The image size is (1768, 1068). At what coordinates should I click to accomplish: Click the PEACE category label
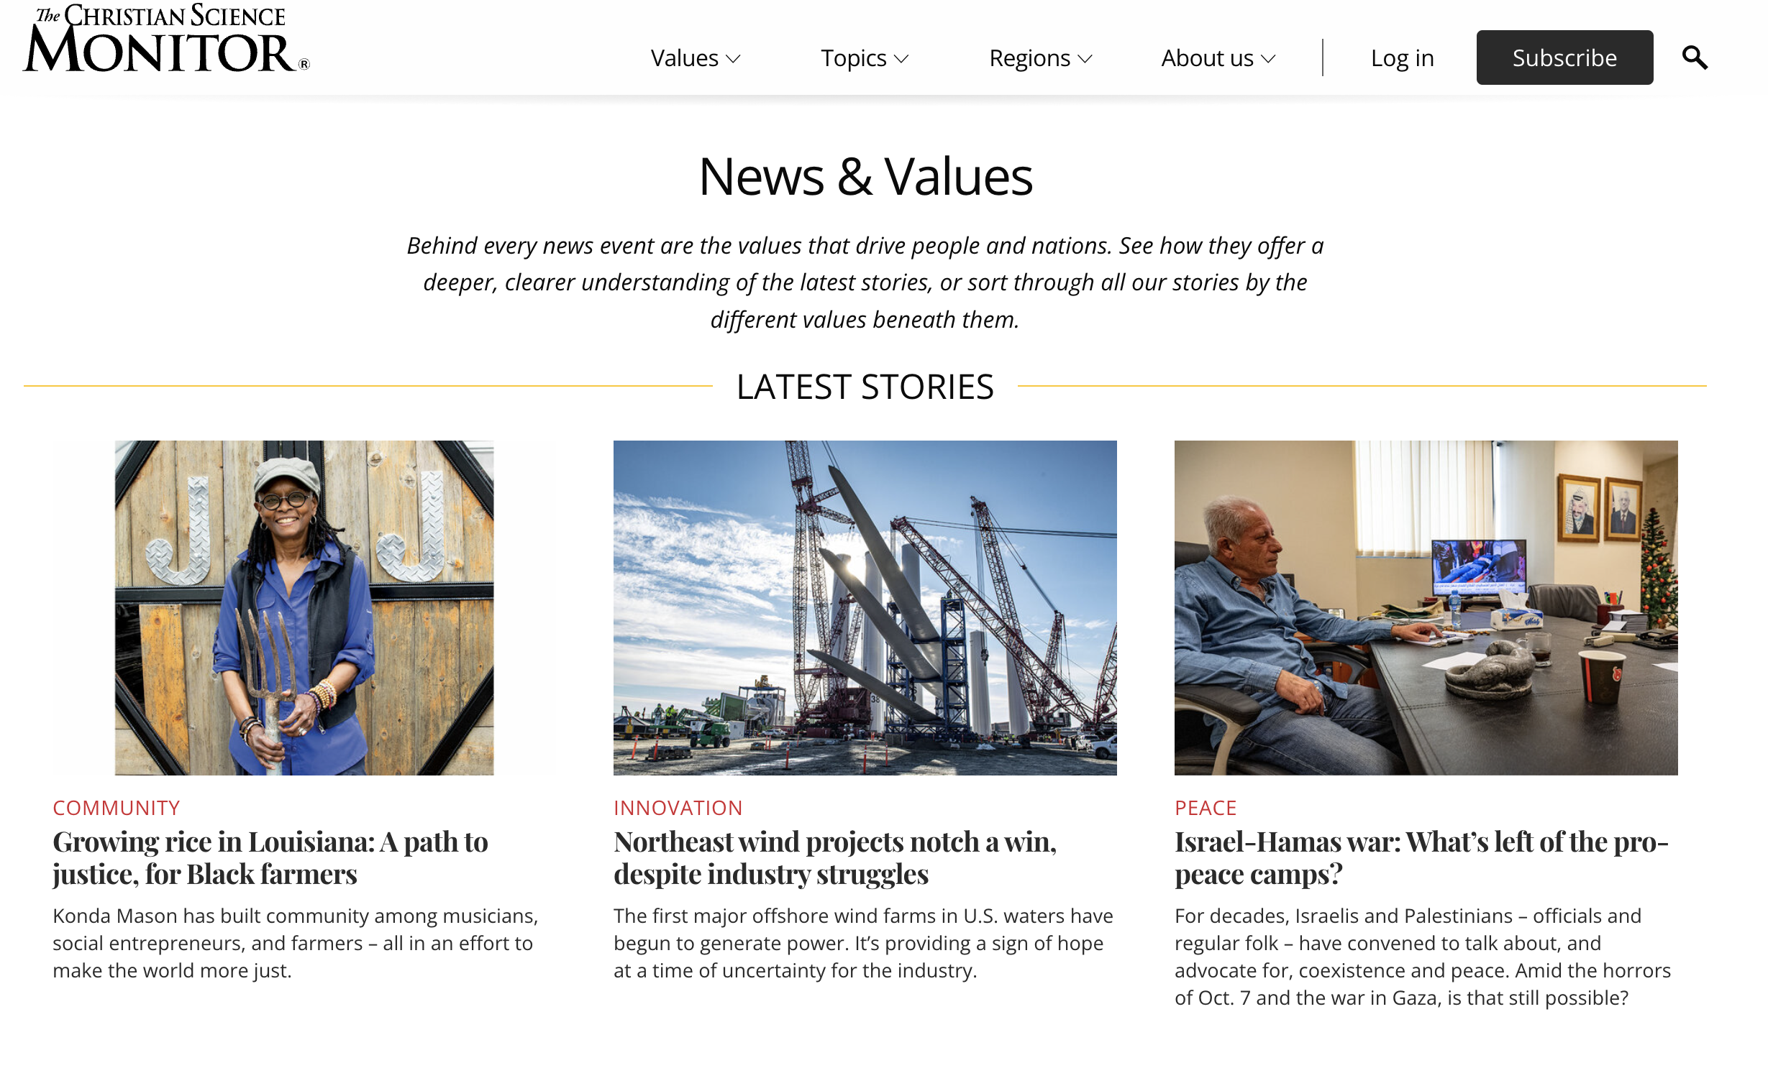[x=1206, y=808]
